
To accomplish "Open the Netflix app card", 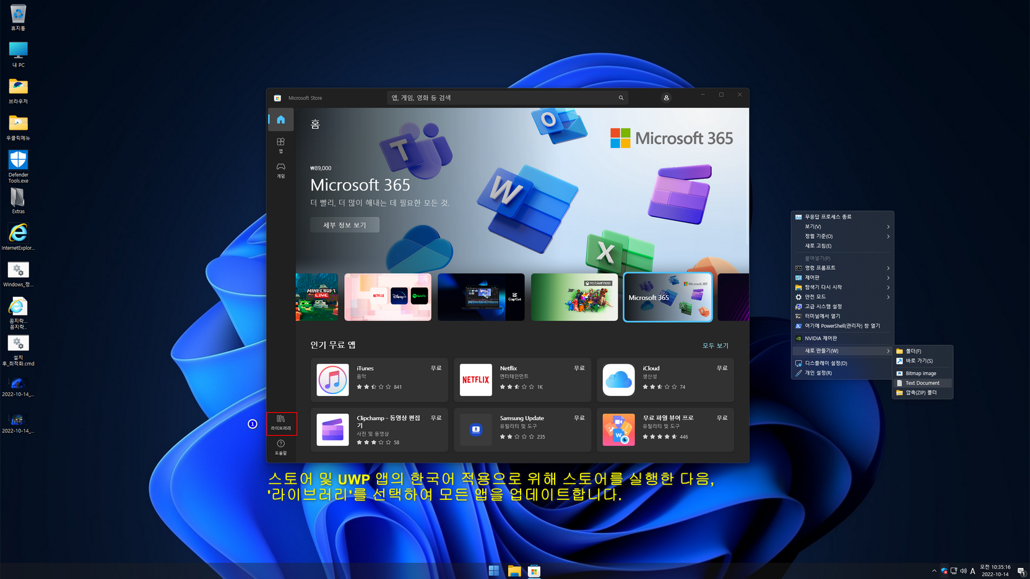I will click(x=522, y=380).
